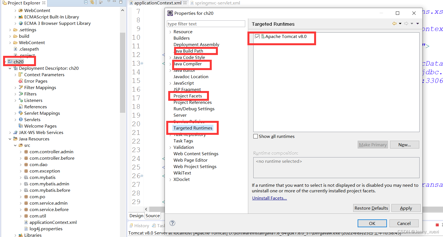Switch to Design tab in editor
This screenshot has width=443, height=237.
(136, 216)
